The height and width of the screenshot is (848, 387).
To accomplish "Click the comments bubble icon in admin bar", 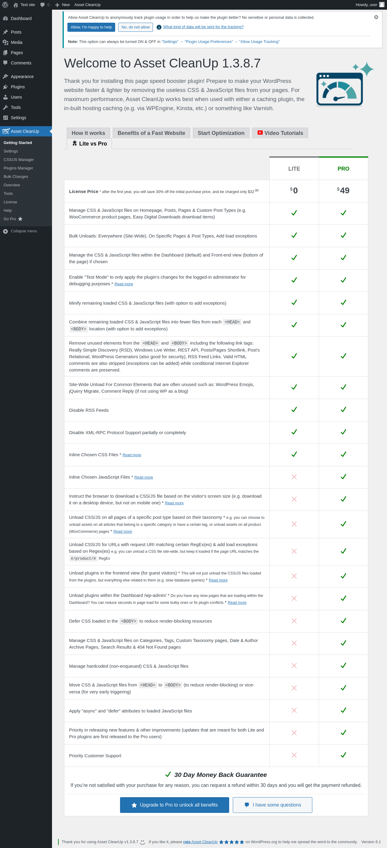I will tap(42, 5).
